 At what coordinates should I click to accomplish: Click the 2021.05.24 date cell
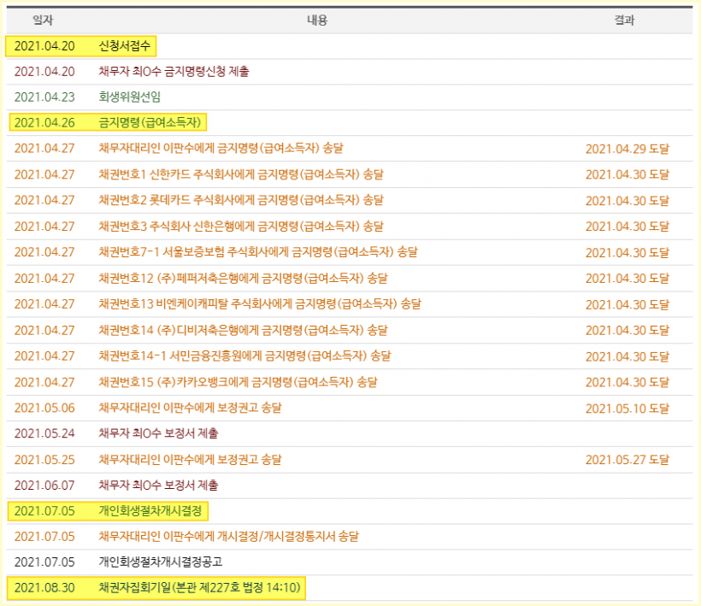point(44,433)
